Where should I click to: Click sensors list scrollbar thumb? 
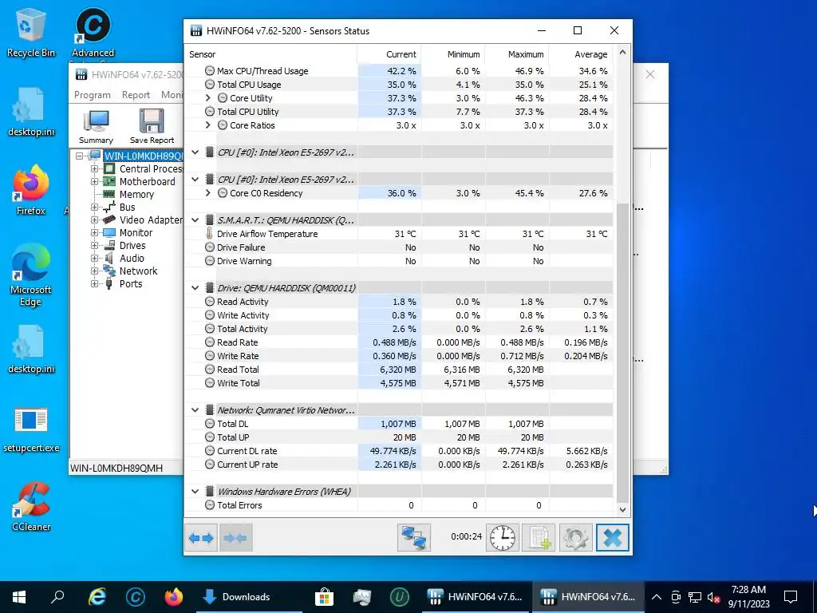click(622, 352)
